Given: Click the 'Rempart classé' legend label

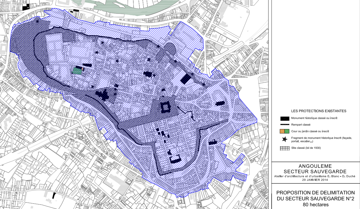Looking at the screenshot, I should pyautogui.click(x=301, y=125).
